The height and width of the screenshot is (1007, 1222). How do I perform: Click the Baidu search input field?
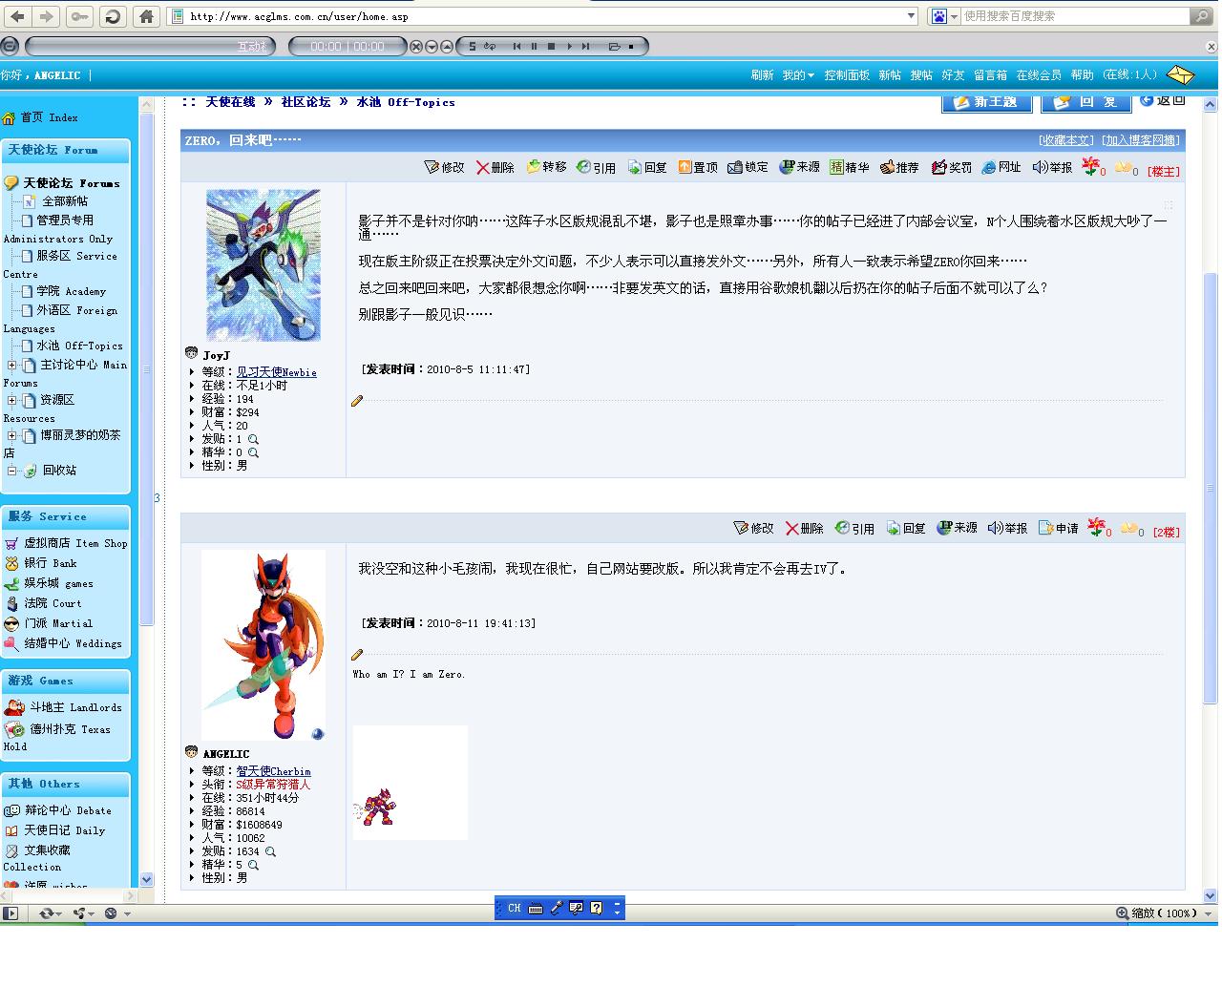click(1075, 16)
